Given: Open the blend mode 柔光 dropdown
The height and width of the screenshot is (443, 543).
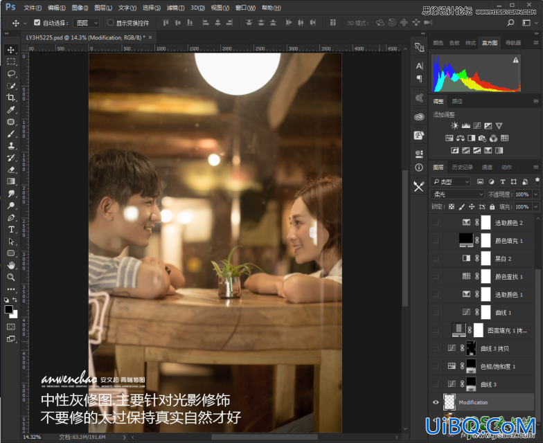Looking at the screenshot, I should [457, 194].
